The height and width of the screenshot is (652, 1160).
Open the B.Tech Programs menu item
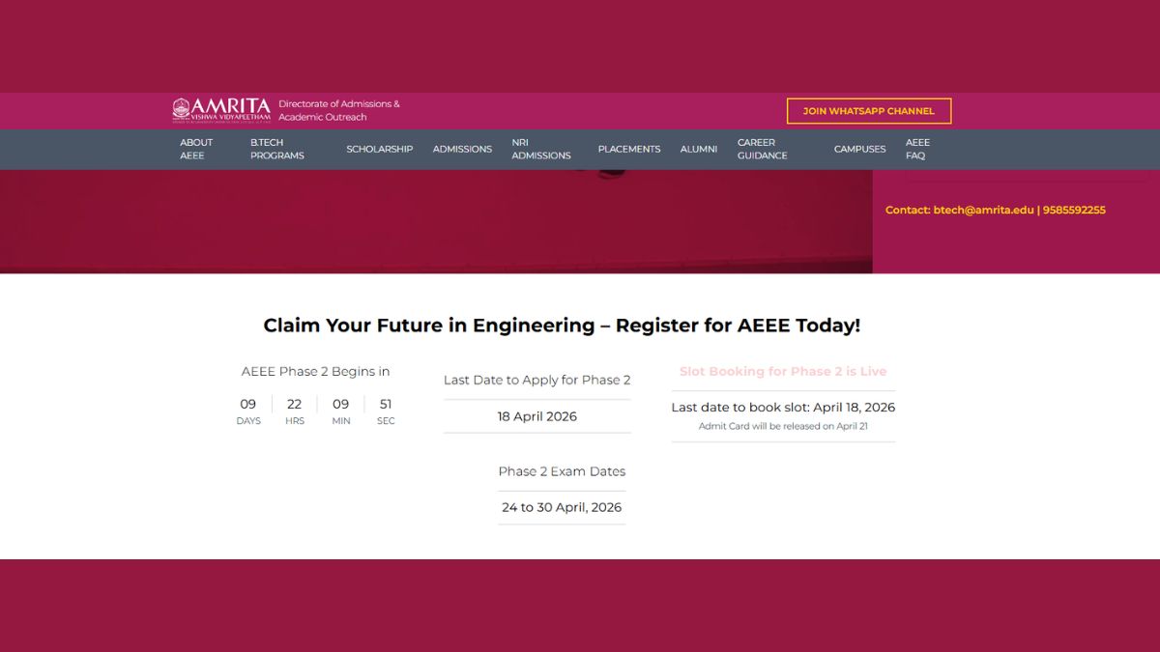pyautogui.click(x=277, y=149)
